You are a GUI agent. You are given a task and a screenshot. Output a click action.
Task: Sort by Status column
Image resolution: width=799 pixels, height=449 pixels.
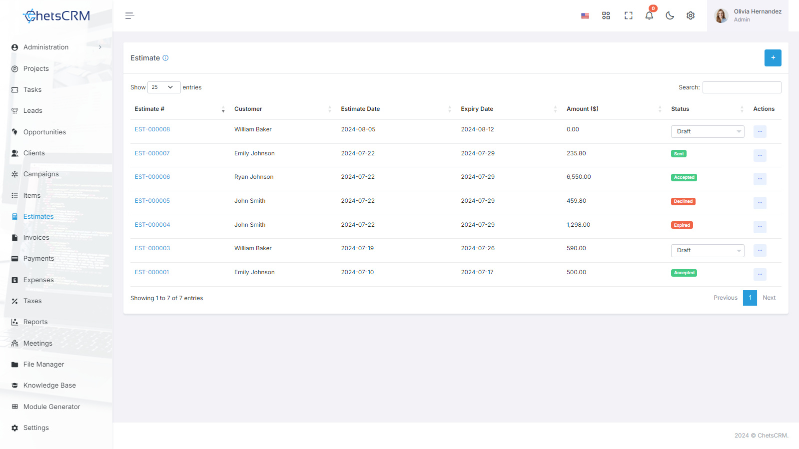tap(707, 109)
